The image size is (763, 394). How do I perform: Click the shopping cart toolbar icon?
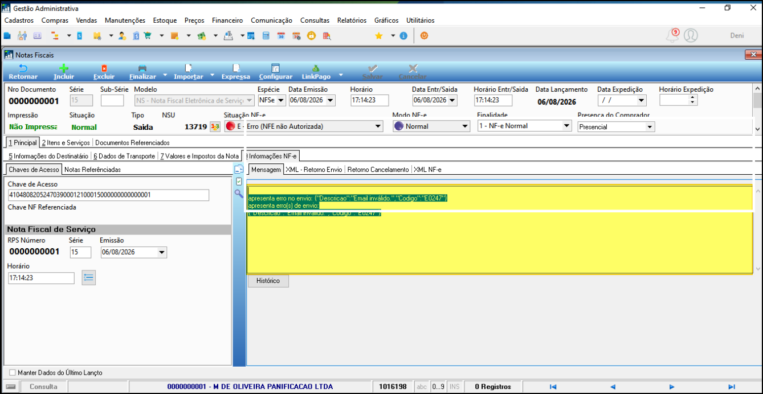(x=148, y=35)
